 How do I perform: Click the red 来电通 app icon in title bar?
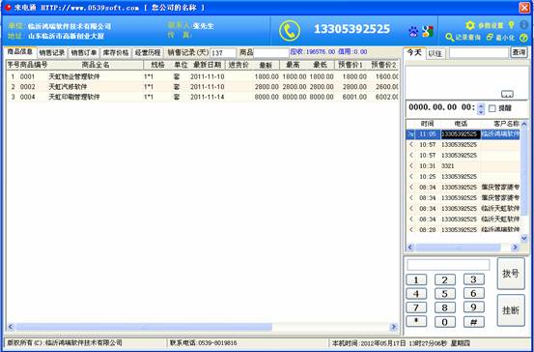pos(8,7)
